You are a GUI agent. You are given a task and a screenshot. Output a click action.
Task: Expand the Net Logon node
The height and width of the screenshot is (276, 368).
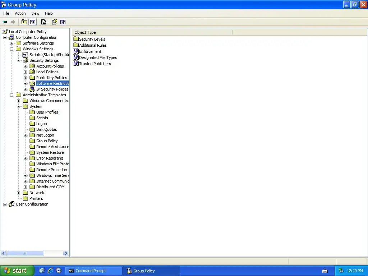click(26, 135)
